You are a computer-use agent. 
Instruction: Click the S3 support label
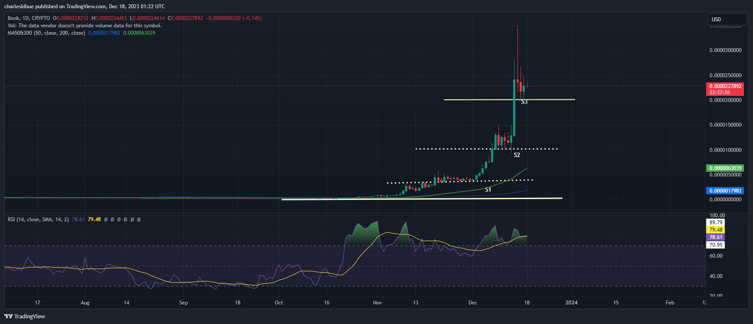click(524, 102)
